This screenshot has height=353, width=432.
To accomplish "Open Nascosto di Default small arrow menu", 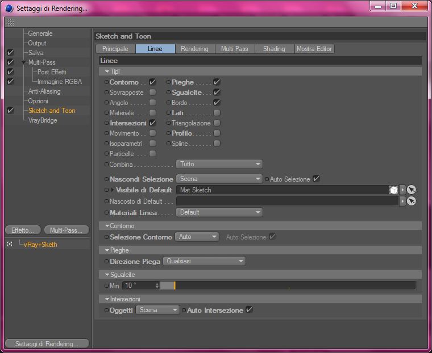I will (402, 201).
